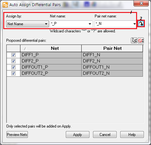Sort by the Pair Net column header
Image resolution: width=151 pixels, height=145 pixels.
coord(112,48)
